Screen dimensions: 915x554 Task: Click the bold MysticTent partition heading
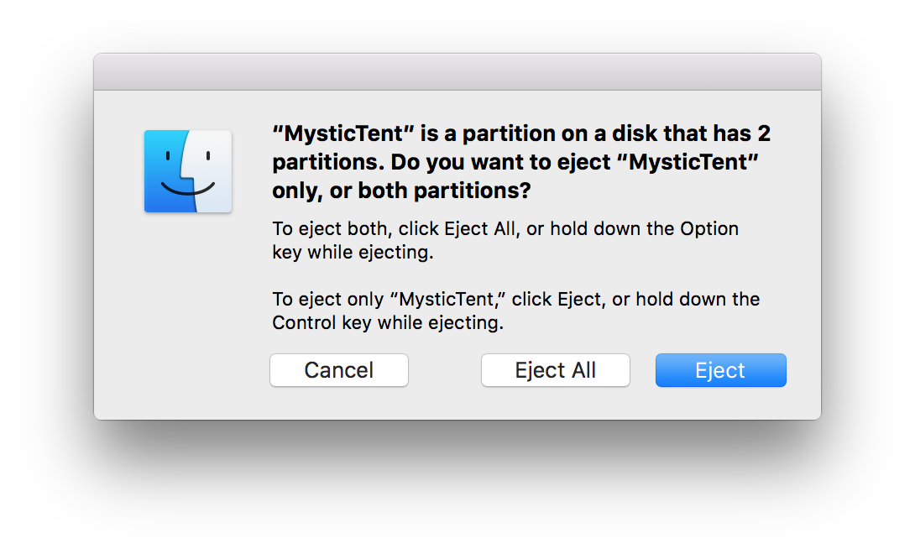pos(521,161)
